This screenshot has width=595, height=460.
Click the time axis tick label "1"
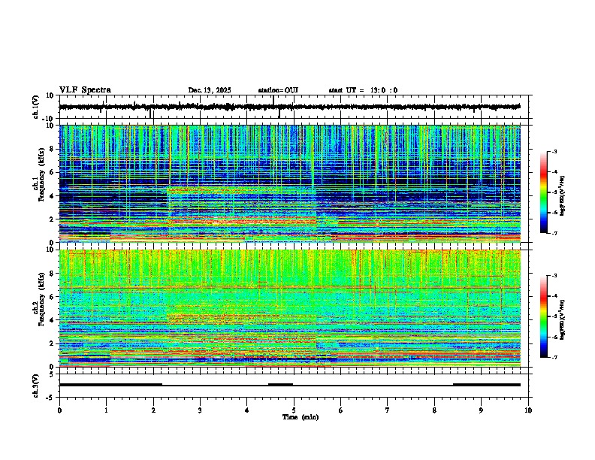tap(106, 410)
